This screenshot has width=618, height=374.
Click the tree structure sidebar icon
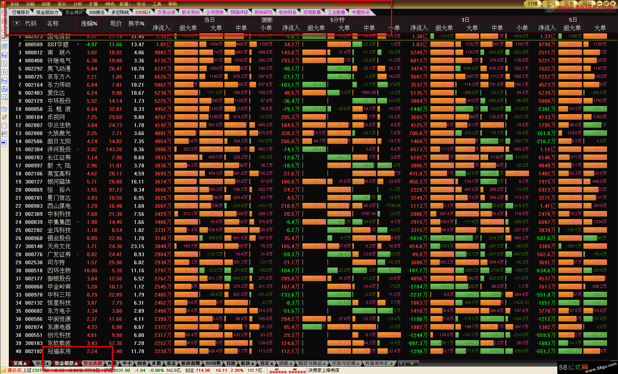pos(4,63)
